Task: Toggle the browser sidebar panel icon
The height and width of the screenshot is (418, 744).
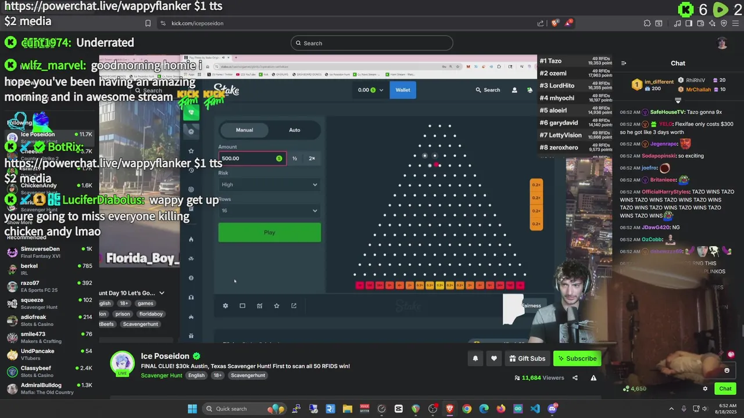Action: tap(689, 23)
